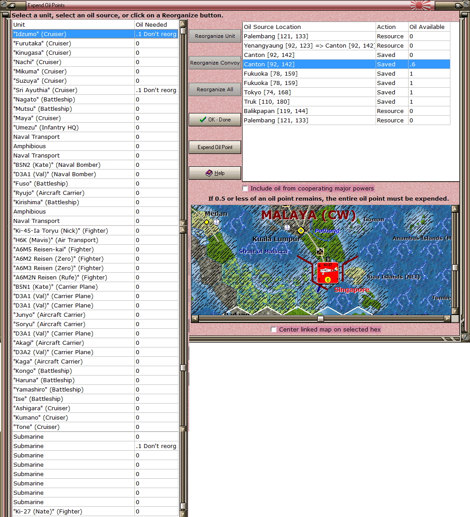Click the map's right scroll arrow
The height and width of the screenshot is (517, 470).
[x=447, y=319]
